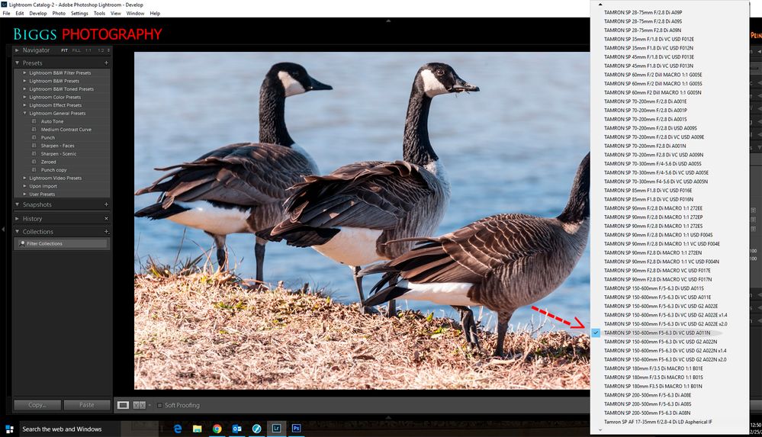
Task: Clear history with the History X icon
Action: point(106,219)
